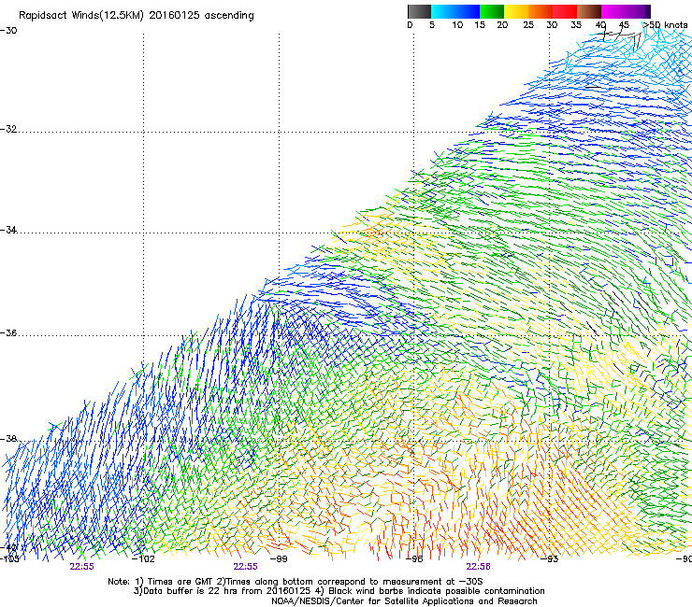This screenshot has height=607, width=692.
Task: Click the '-36' latitude label
Action: (8, 332)
